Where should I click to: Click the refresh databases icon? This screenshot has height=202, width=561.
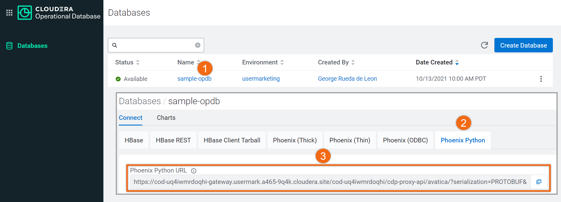484,45
